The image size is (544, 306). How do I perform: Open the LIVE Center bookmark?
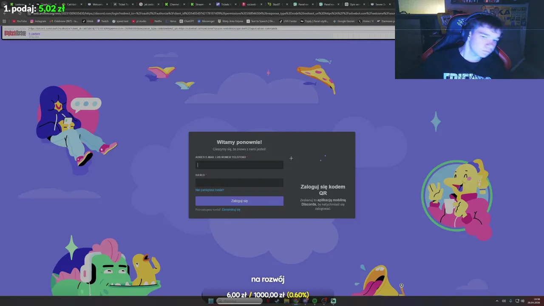[288, 21]
